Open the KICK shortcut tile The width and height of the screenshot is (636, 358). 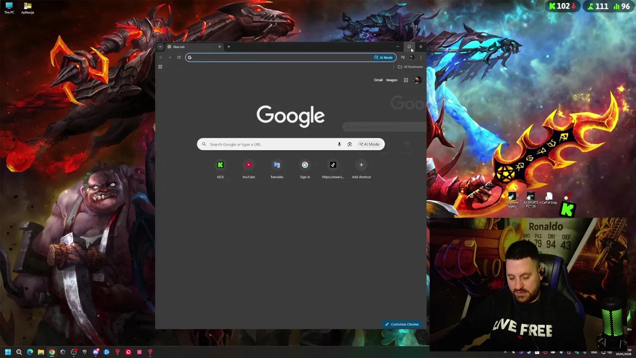(x=220, y=169)
